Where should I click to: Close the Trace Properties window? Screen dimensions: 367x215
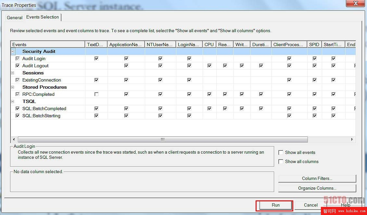click(x=355, y=3)
